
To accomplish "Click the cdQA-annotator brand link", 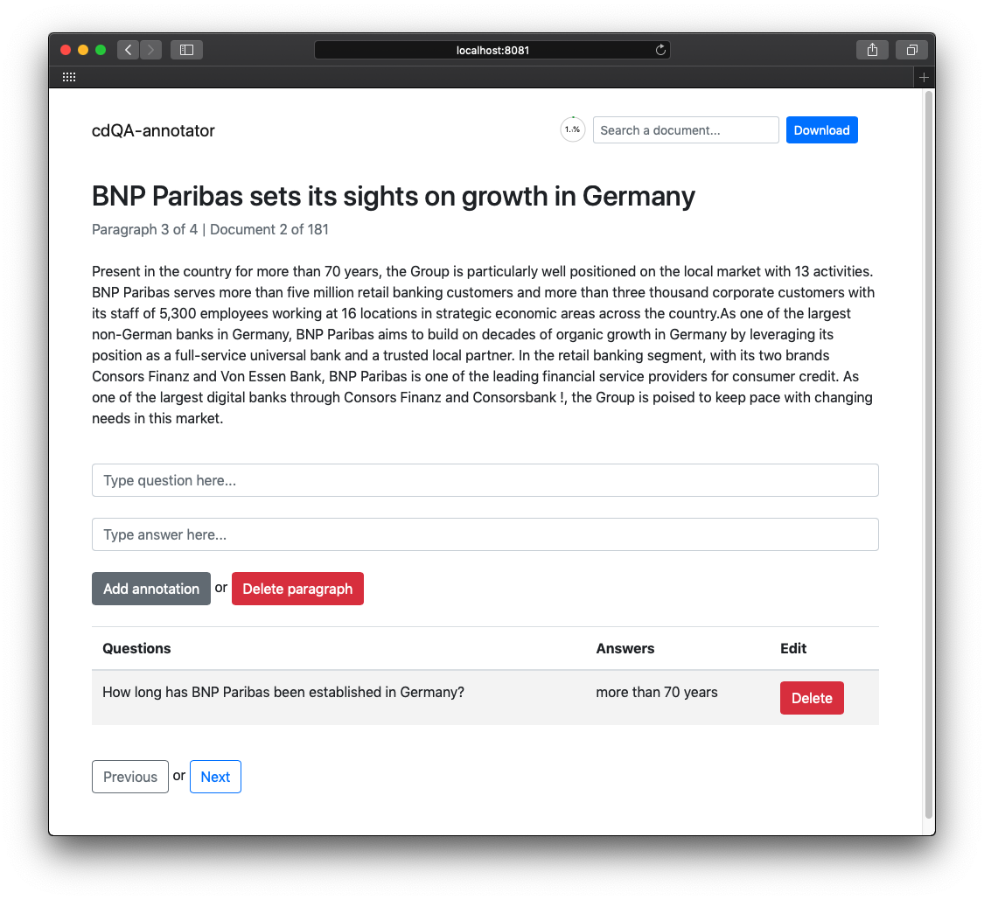I will 153,131.
